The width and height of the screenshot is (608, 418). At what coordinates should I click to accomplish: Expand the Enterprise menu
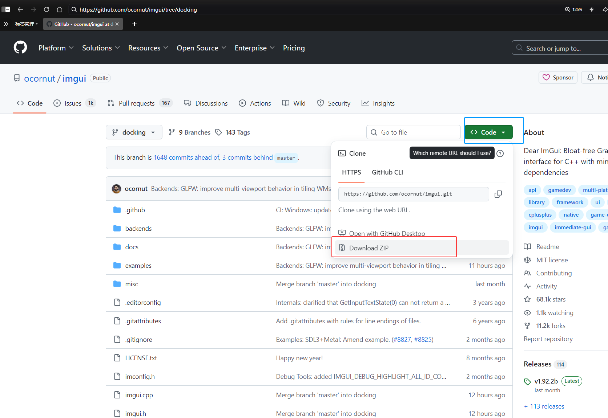(x=254, y=48)
